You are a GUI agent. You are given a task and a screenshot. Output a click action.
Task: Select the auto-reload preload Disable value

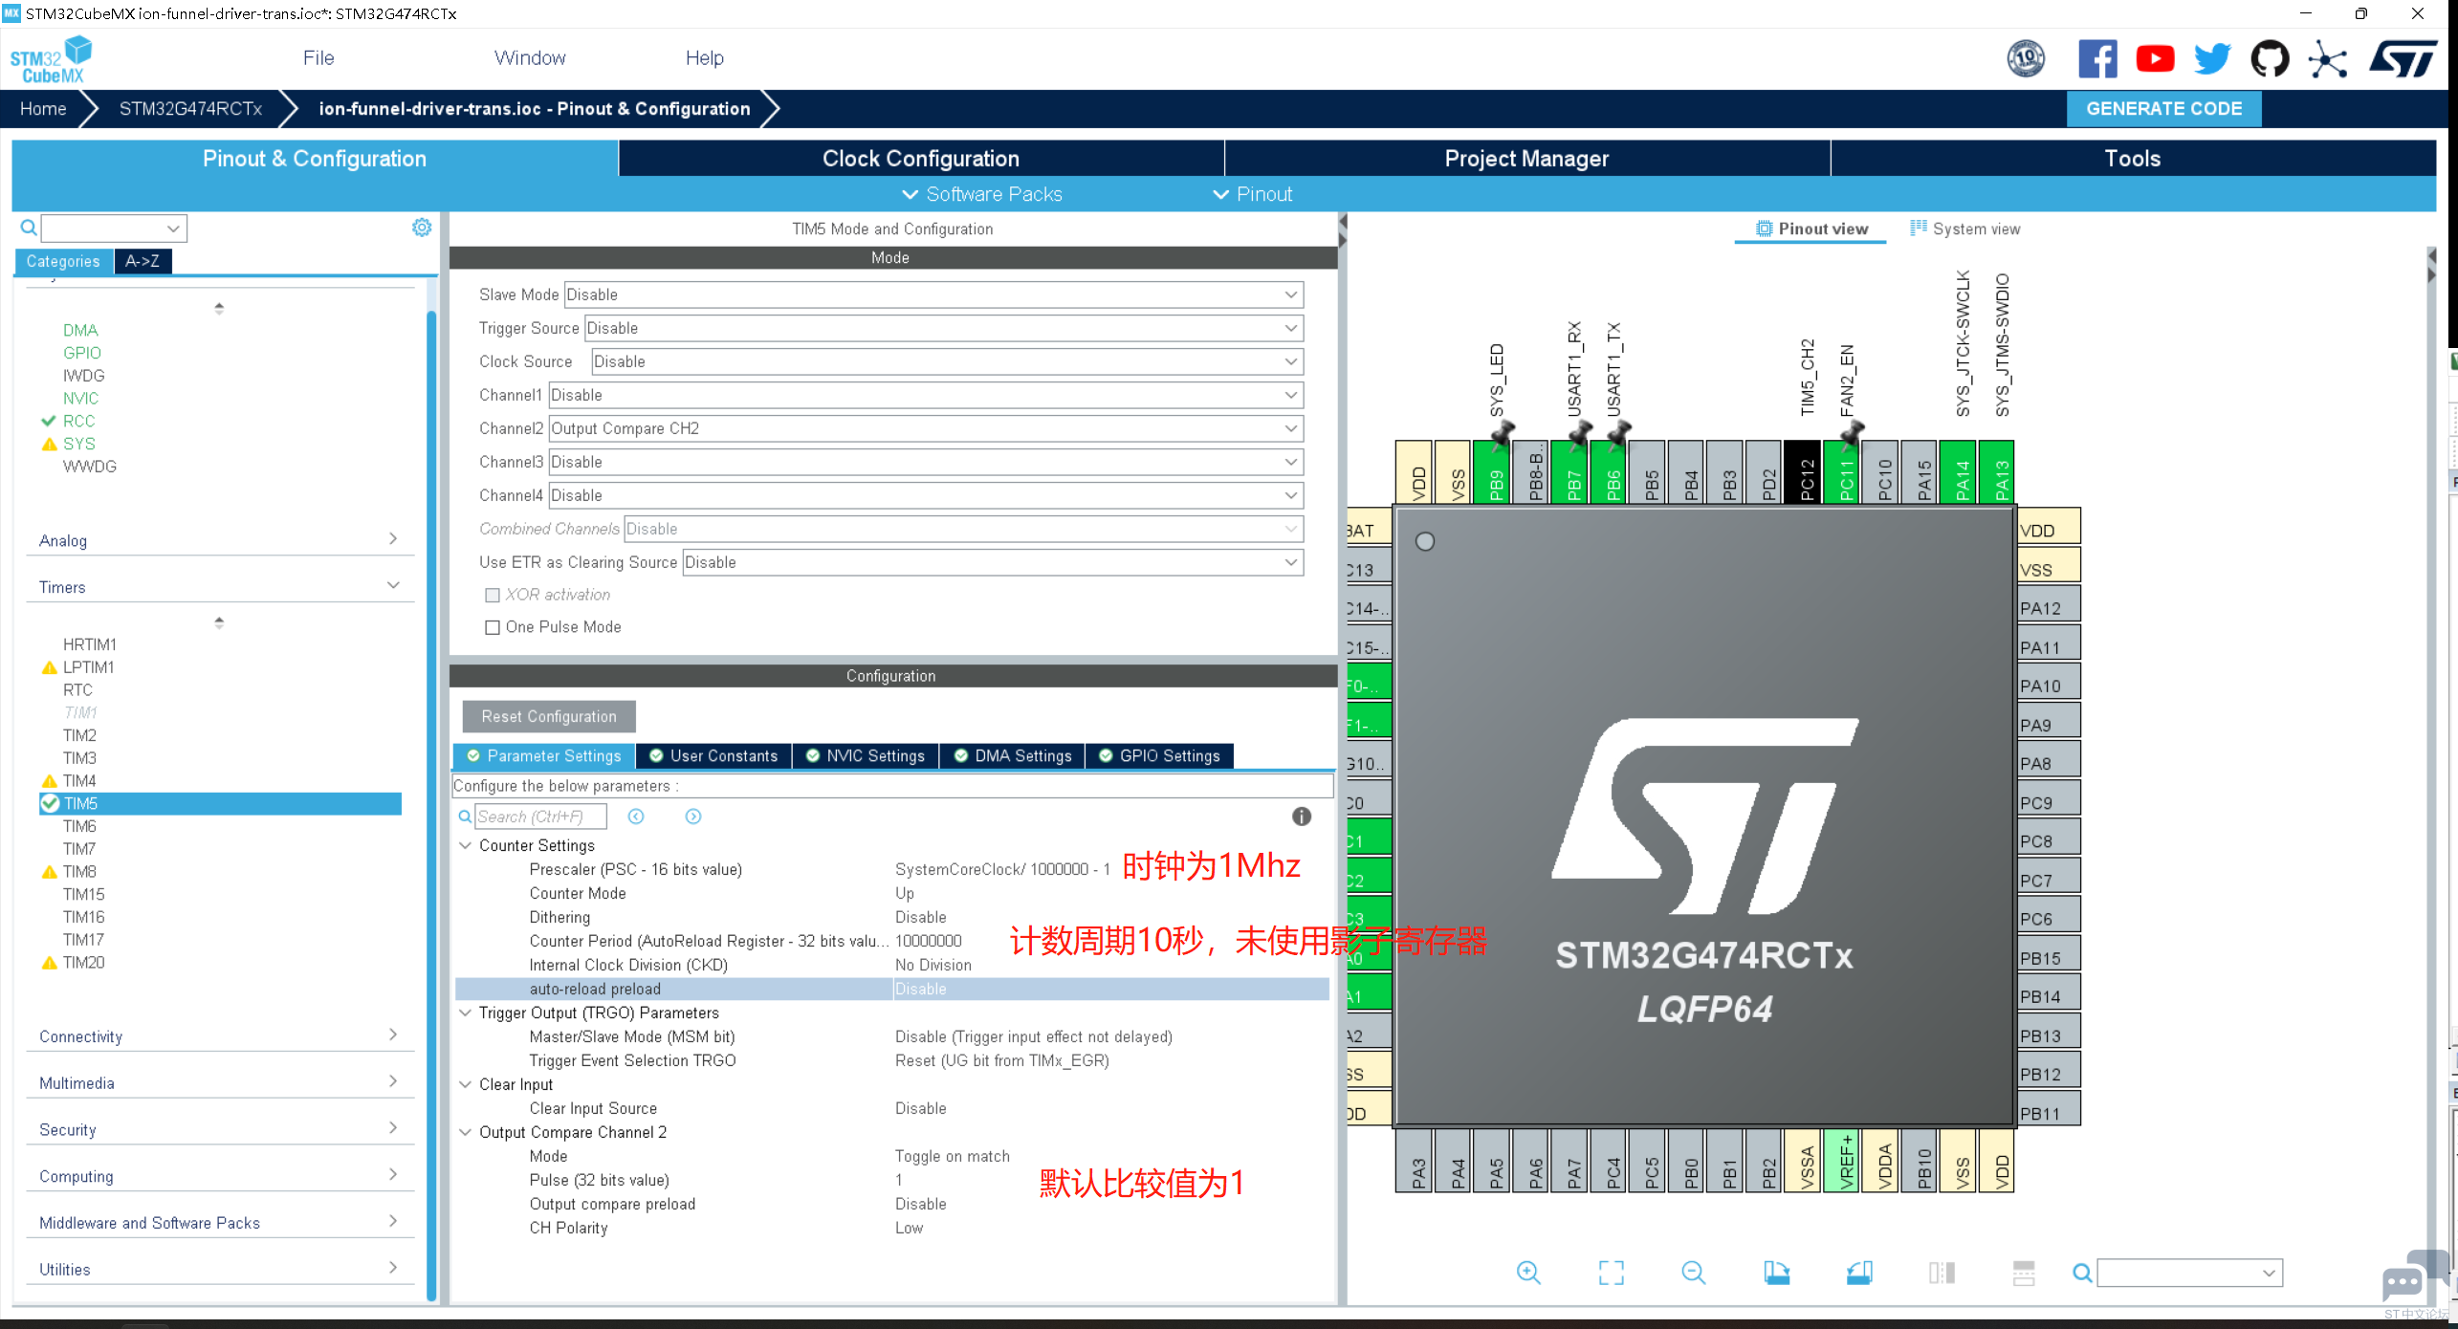(x=1110, y=989)
